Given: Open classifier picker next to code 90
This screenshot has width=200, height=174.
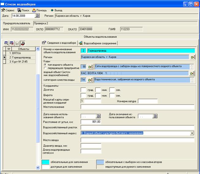Looking at the screenshot, I should pyautogui.click(x=90, y=66).
